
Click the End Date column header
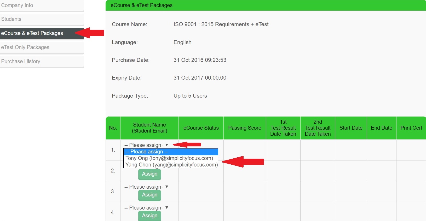[382, 128]
